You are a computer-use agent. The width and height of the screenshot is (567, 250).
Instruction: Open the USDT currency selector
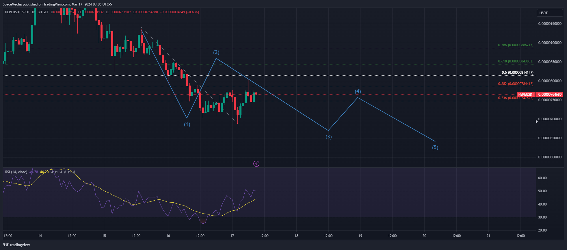coord(550,13)
